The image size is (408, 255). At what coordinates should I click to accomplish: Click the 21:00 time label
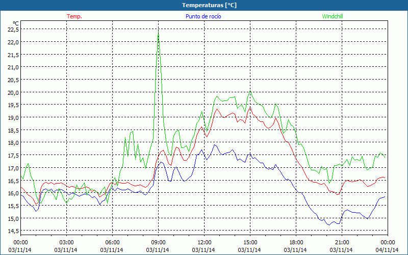click(342, 242)
